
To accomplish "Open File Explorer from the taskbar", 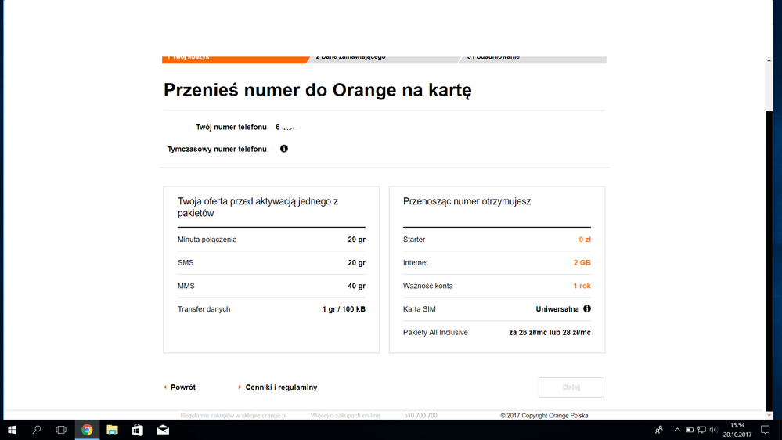I will pyautogui.click(x=112, y=430).
